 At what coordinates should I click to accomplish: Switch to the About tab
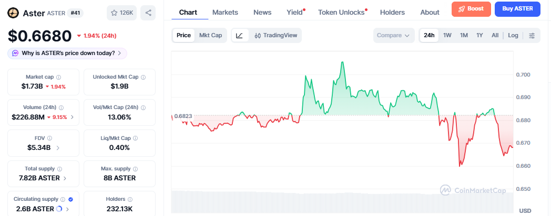pyautogui.click(x=430, y=12)
